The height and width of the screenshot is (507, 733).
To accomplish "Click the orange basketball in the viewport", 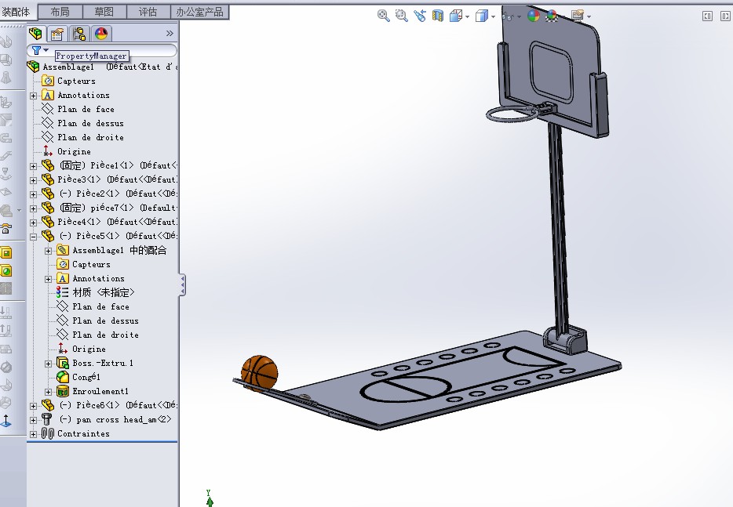I will [x=260, y=372].
